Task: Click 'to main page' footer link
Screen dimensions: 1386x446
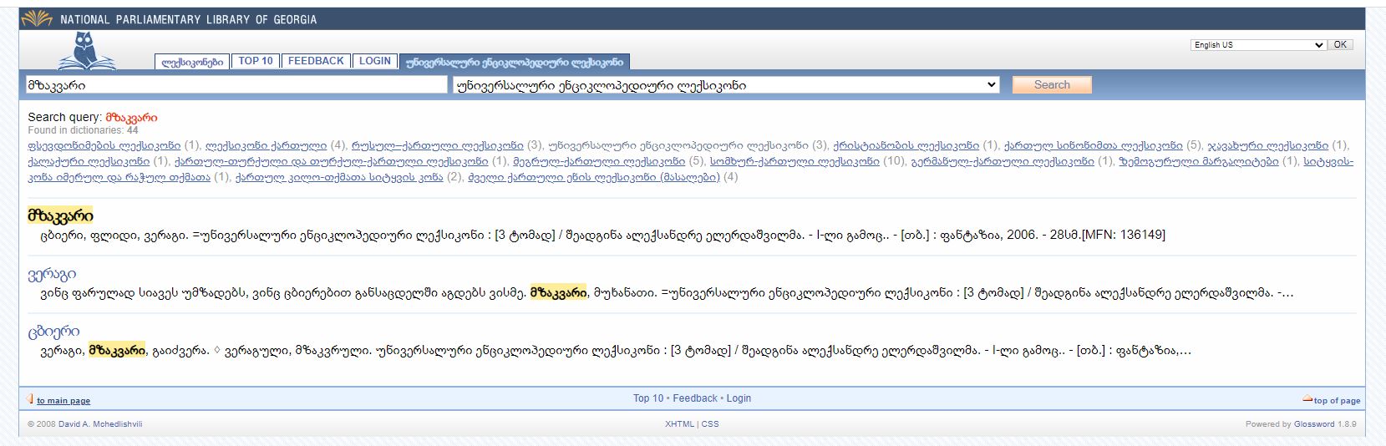Action: [x=63, y=401]
